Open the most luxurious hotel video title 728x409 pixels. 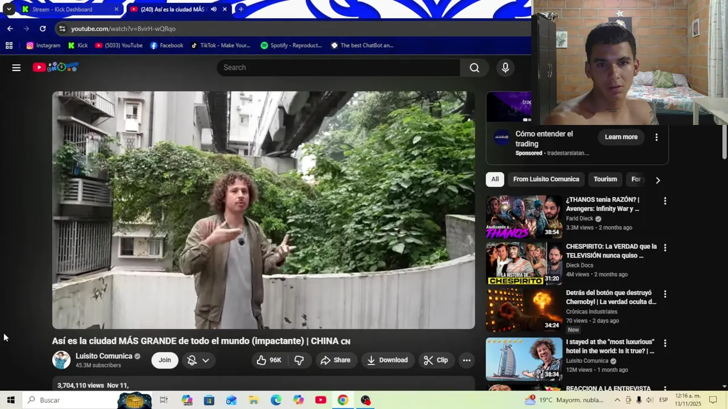tap(610, 347)
